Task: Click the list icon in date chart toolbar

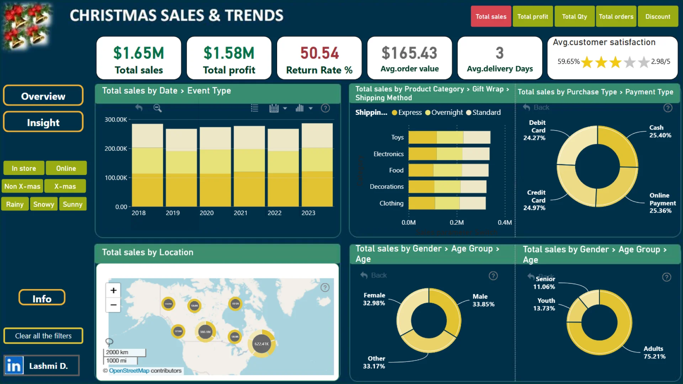Action: coord(254,108)
